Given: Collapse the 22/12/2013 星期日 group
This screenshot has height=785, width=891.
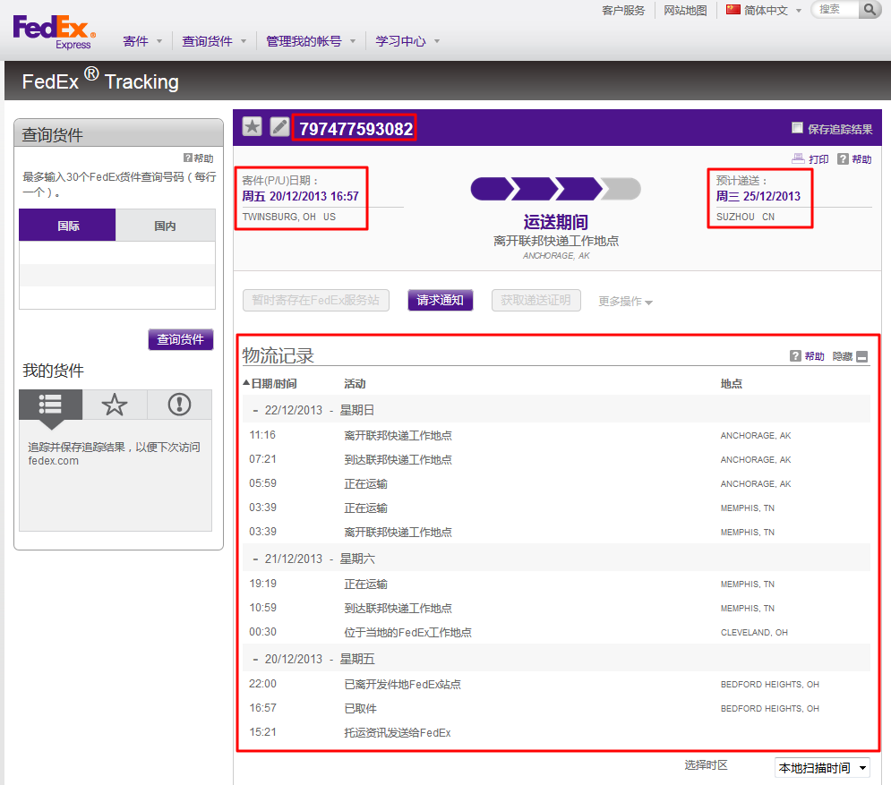Looking at the screenshot, I should (255, 411).
